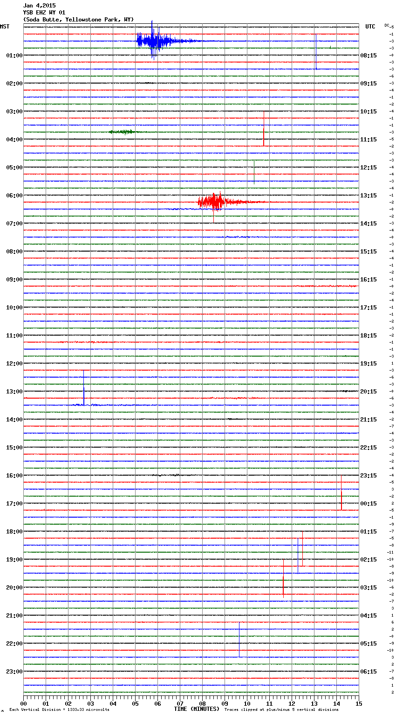Click the red vertical spike between 19:00 and 20:00
The height and width of the screenshot is (716, 396).
click(x=283, y=579)
